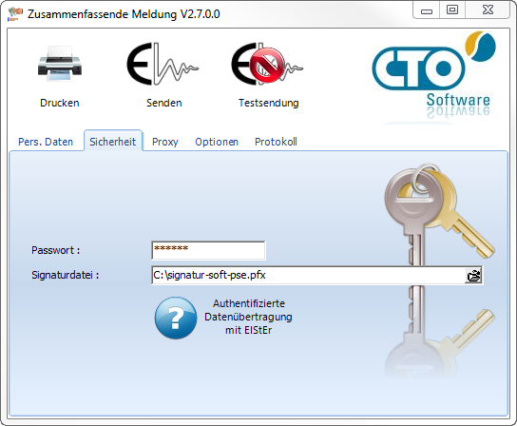Click the Testsendung icon with the red prohibition sign

coord(267,64)
